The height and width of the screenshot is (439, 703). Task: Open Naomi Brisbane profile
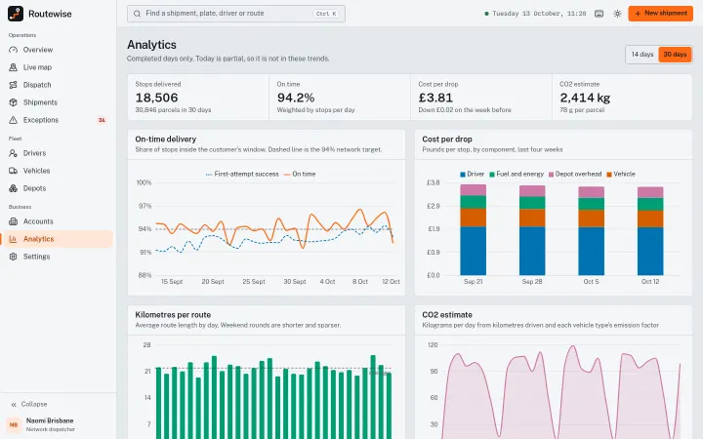[59, 424]
